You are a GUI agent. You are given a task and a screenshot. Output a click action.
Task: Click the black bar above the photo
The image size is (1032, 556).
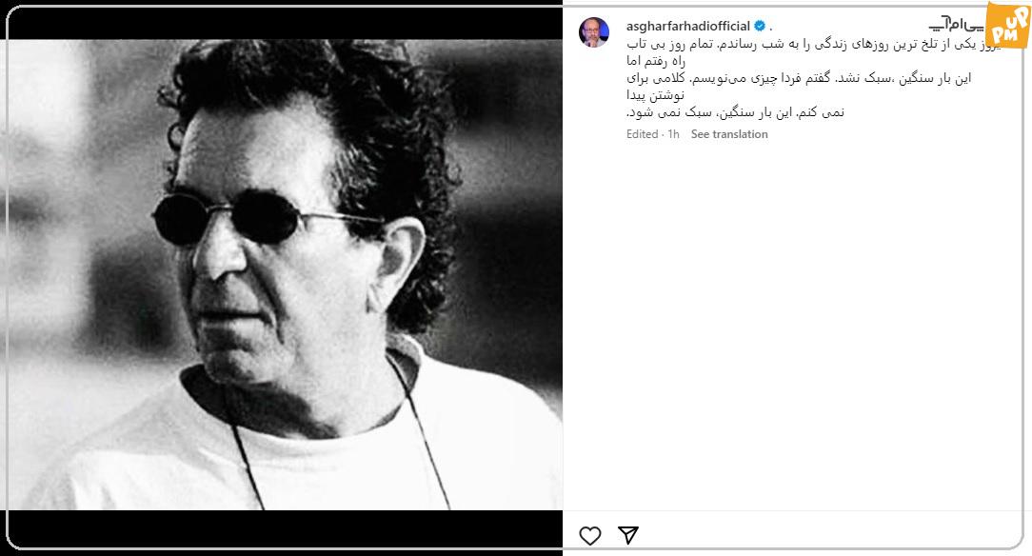[x=285, y=24]
